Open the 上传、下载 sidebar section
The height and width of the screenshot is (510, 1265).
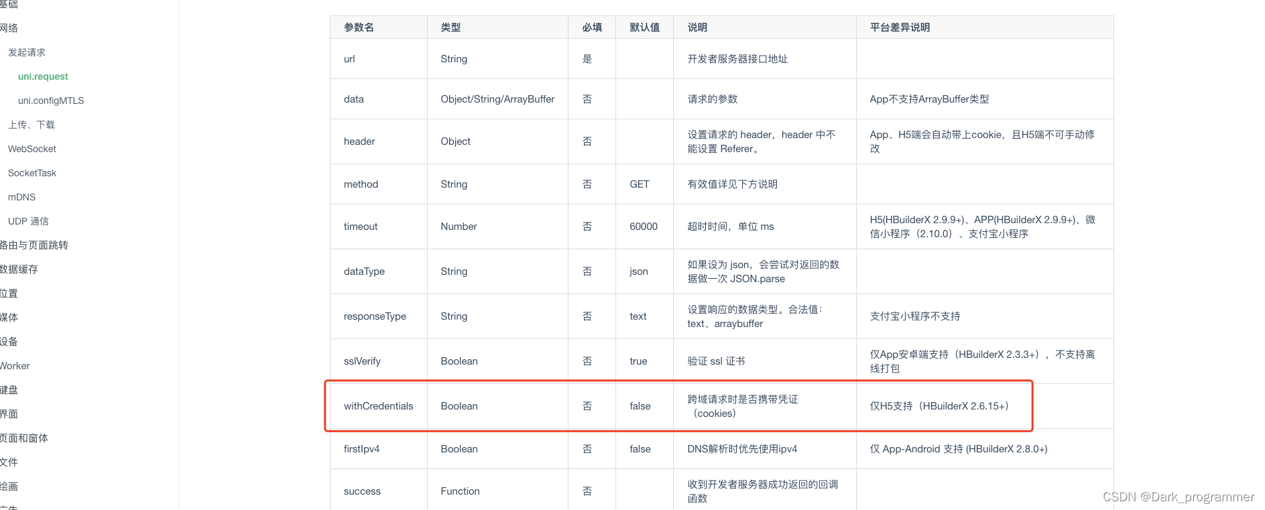click(x=32, y=125)
